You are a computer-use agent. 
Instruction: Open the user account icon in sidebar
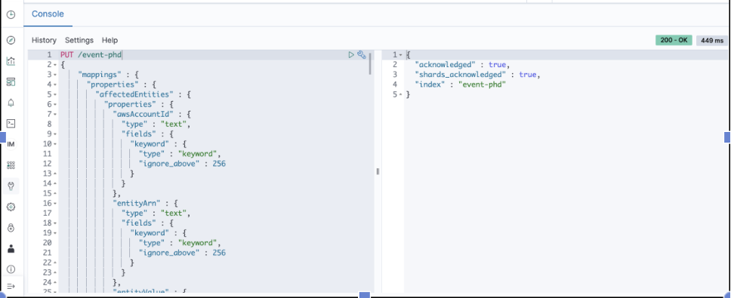pyautogui.click(x=11, y=249)
